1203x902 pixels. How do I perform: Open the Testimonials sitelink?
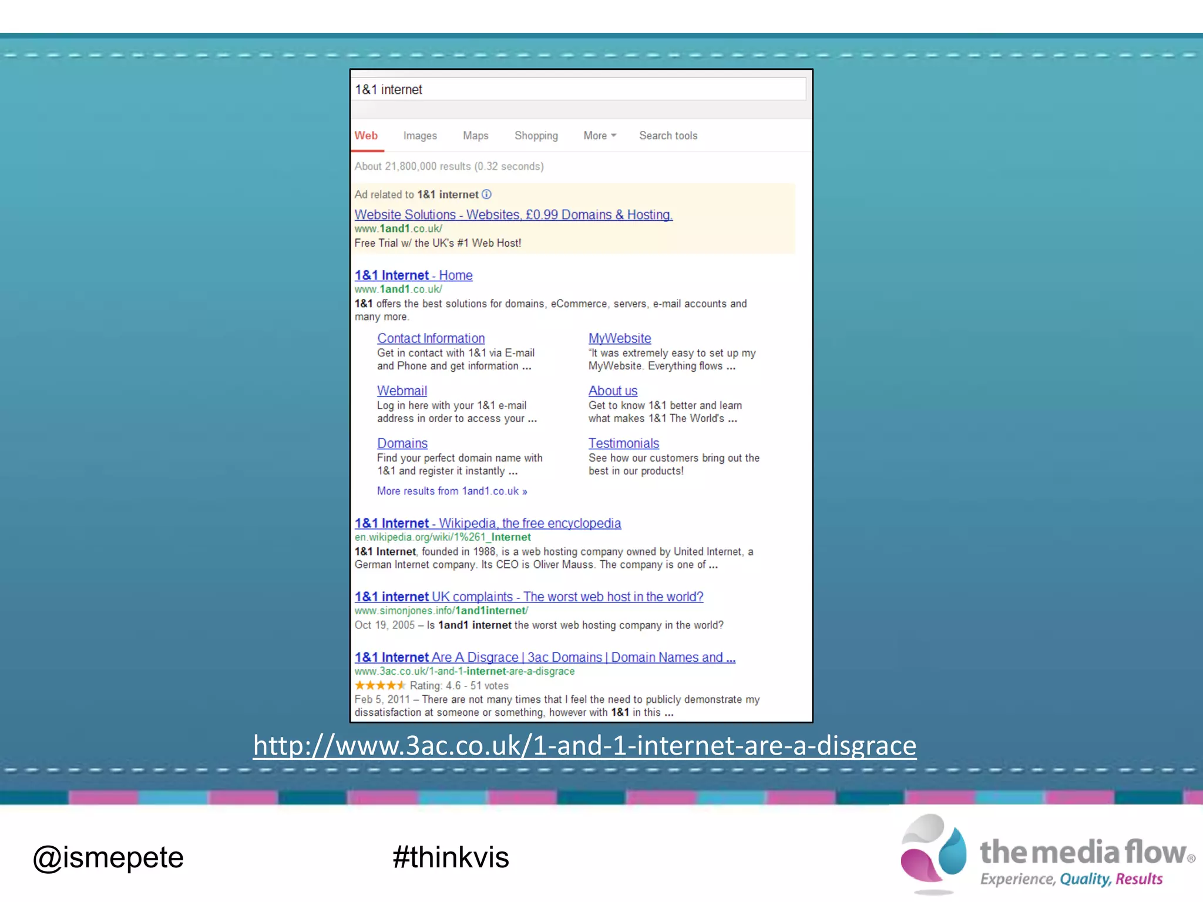(x=624, y=443)
